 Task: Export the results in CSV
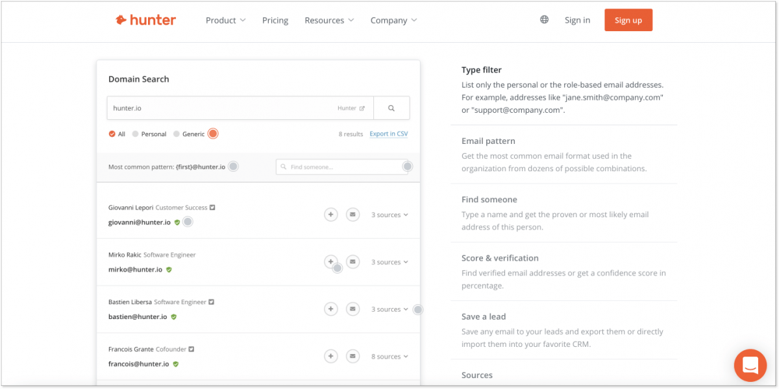click(388, 134)
